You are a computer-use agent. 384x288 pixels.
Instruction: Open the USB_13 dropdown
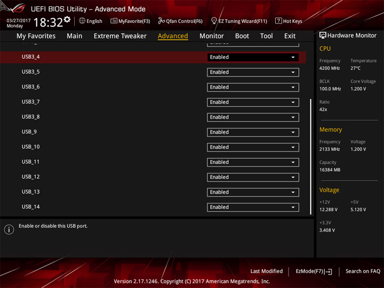253,192
